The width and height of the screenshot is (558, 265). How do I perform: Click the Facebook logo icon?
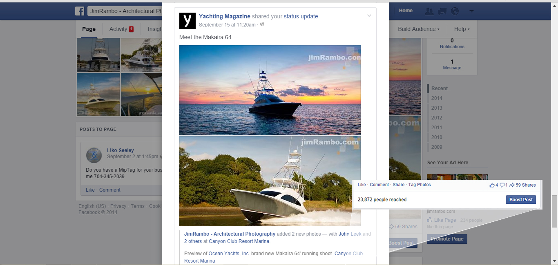(80, 11)
